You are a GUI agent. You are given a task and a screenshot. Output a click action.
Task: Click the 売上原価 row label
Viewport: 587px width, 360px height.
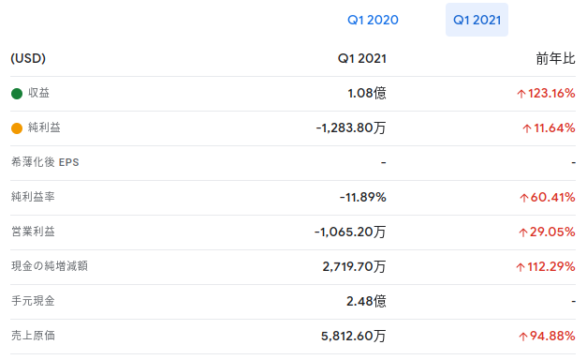[x=33, y=336]
